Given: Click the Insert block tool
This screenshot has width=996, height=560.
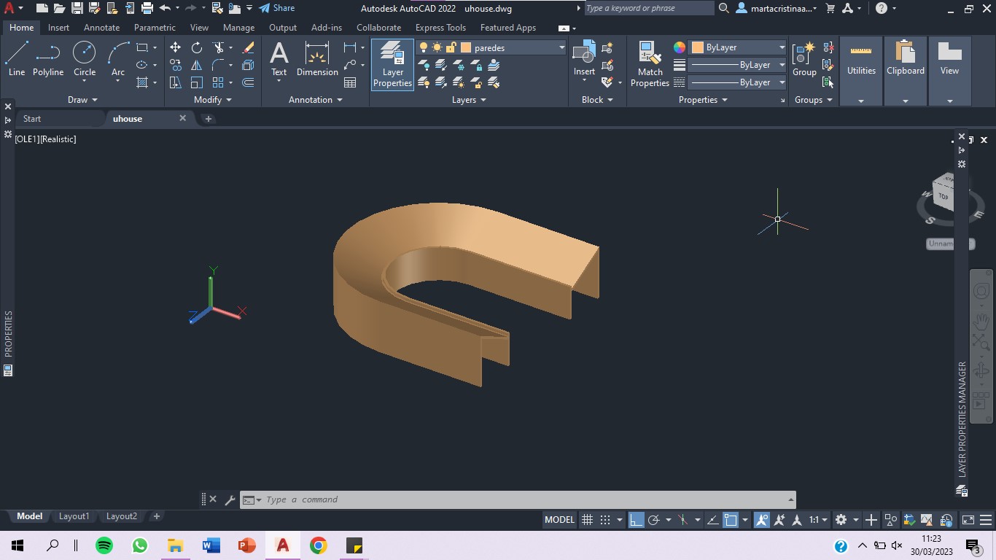Looking at the screenshot, I should pos(584,58).
